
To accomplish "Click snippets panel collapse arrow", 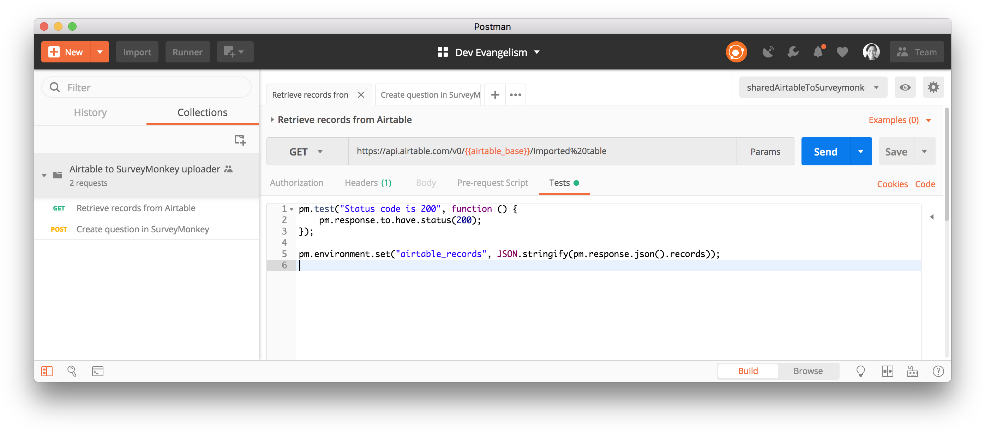I will (x=932, y=216).
